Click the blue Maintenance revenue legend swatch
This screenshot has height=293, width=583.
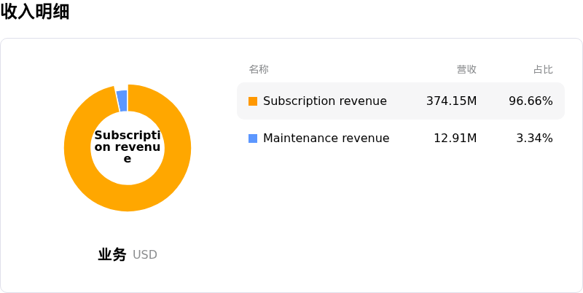tap(253, 138)
